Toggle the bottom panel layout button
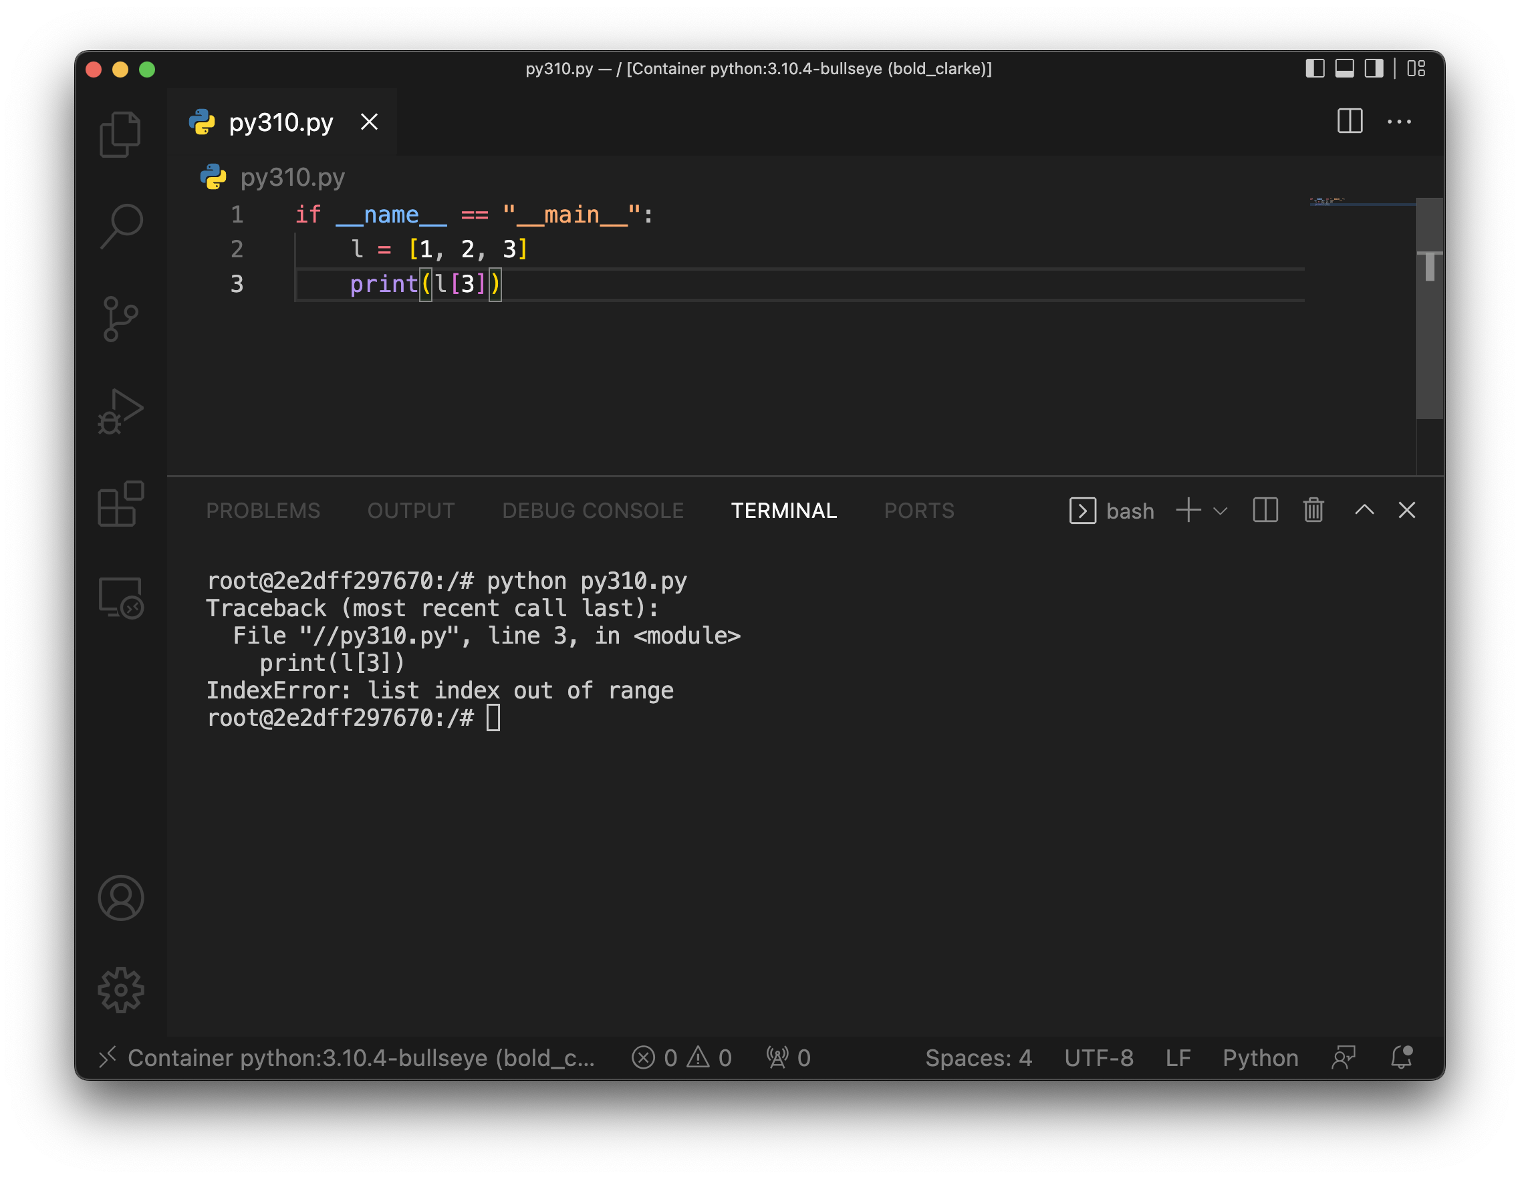 tap(1344, 68)
